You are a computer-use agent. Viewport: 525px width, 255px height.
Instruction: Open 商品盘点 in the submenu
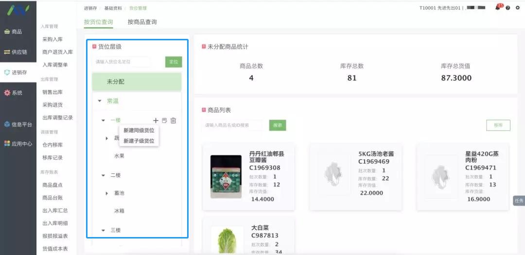(x=52, y=185)
